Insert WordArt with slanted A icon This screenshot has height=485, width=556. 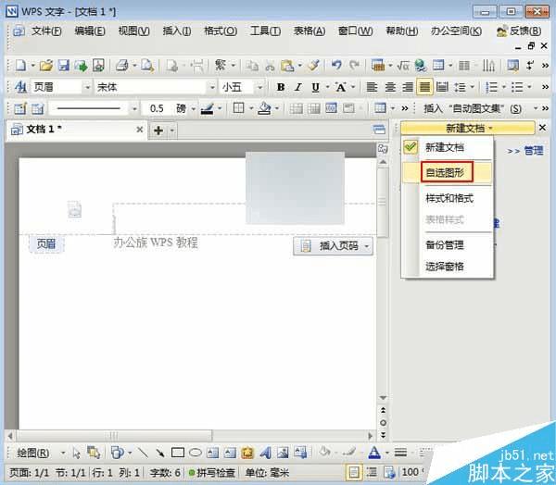(265, 453)
